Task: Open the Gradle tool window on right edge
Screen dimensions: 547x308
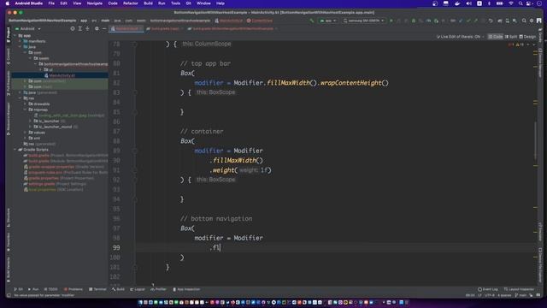Action: point(540,35)
